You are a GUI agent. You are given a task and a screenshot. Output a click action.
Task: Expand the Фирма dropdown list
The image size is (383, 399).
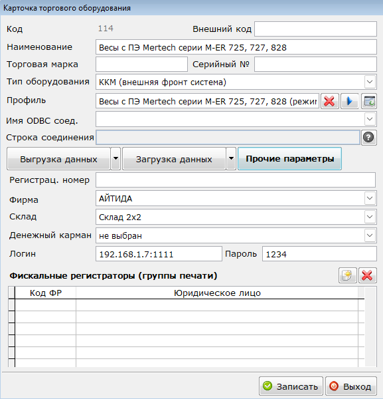coord(370,198)
